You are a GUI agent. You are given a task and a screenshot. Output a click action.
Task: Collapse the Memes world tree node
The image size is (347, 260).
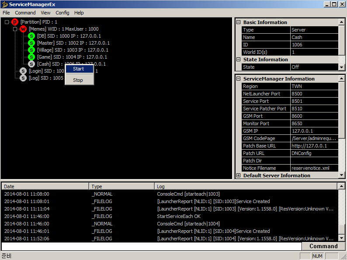pyautogui.click(x=15, y=29)
